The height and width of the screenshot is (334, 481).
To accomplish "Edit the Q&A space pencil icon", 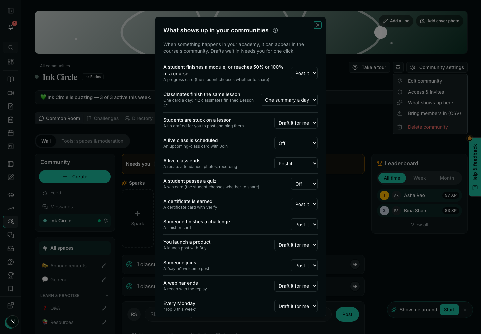I will (x=104, y=308).
